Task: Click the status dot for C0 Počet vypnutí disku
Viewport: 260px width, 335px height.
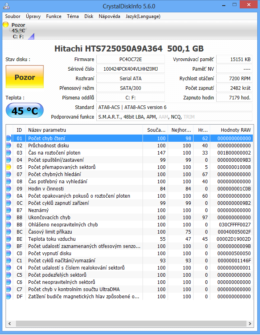Action: (8, 254)
